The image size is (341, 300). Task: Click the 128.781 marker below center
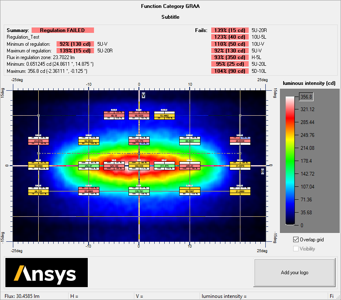(139, 191)
